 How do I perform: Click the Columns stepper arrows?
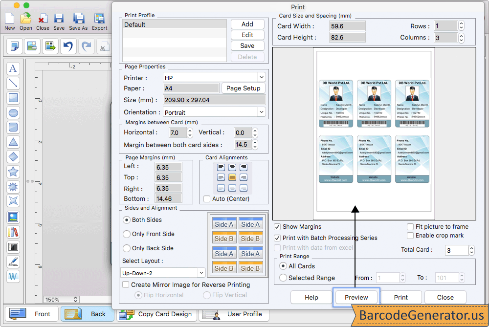[461, 38]
